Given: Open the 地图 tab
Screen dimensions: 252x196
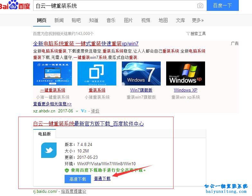Looking at the screenshot, I should pos(163,20).
